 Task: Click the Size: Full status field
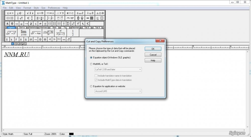[x=33, y=134]
